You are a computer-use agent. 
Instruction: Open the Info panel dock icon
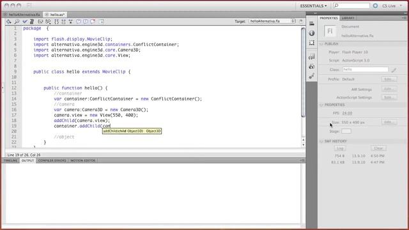pos(312,33)
